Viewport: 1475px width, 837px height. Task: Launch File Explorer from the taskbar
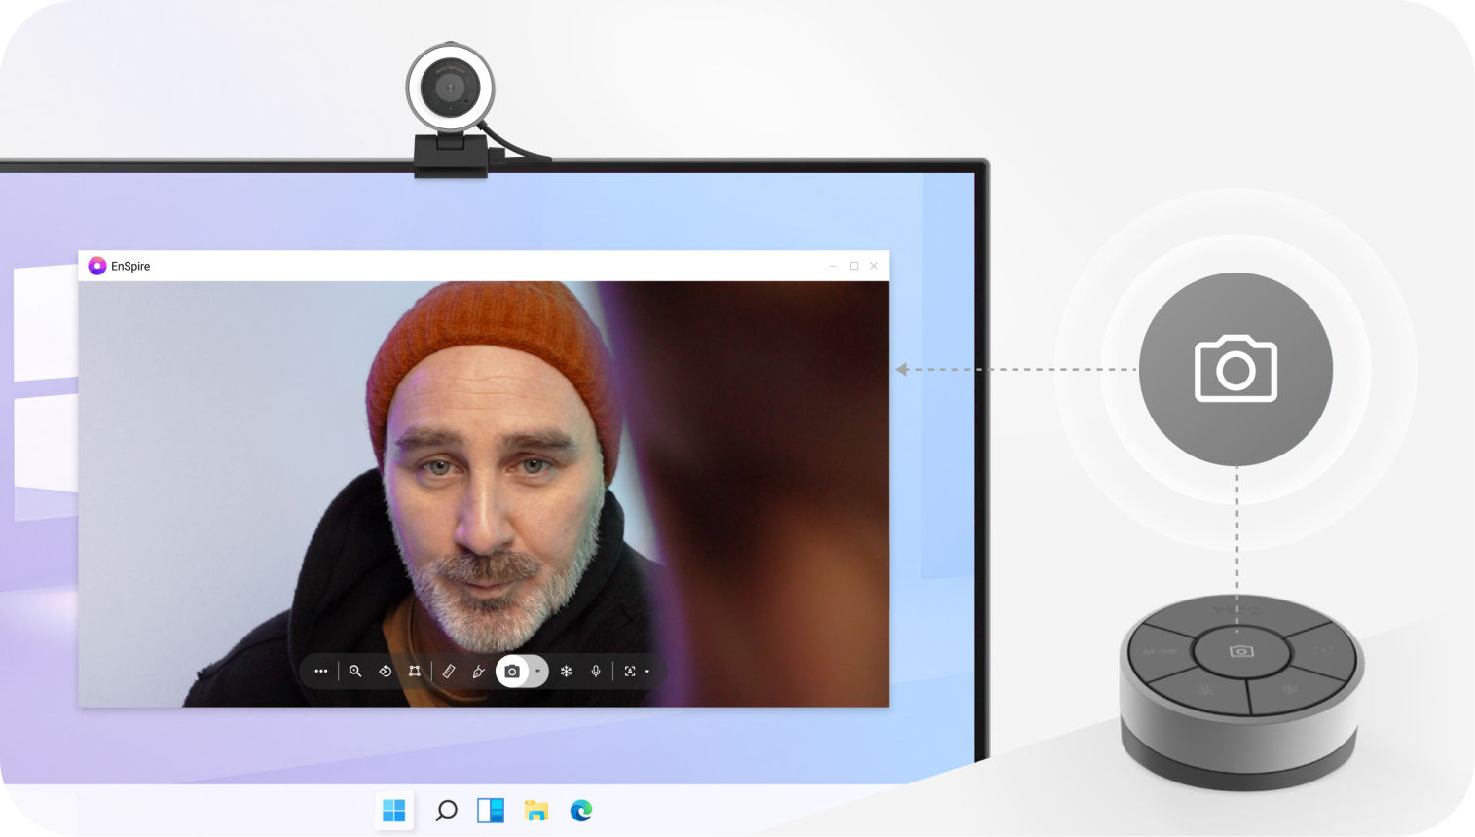[536, 810]
